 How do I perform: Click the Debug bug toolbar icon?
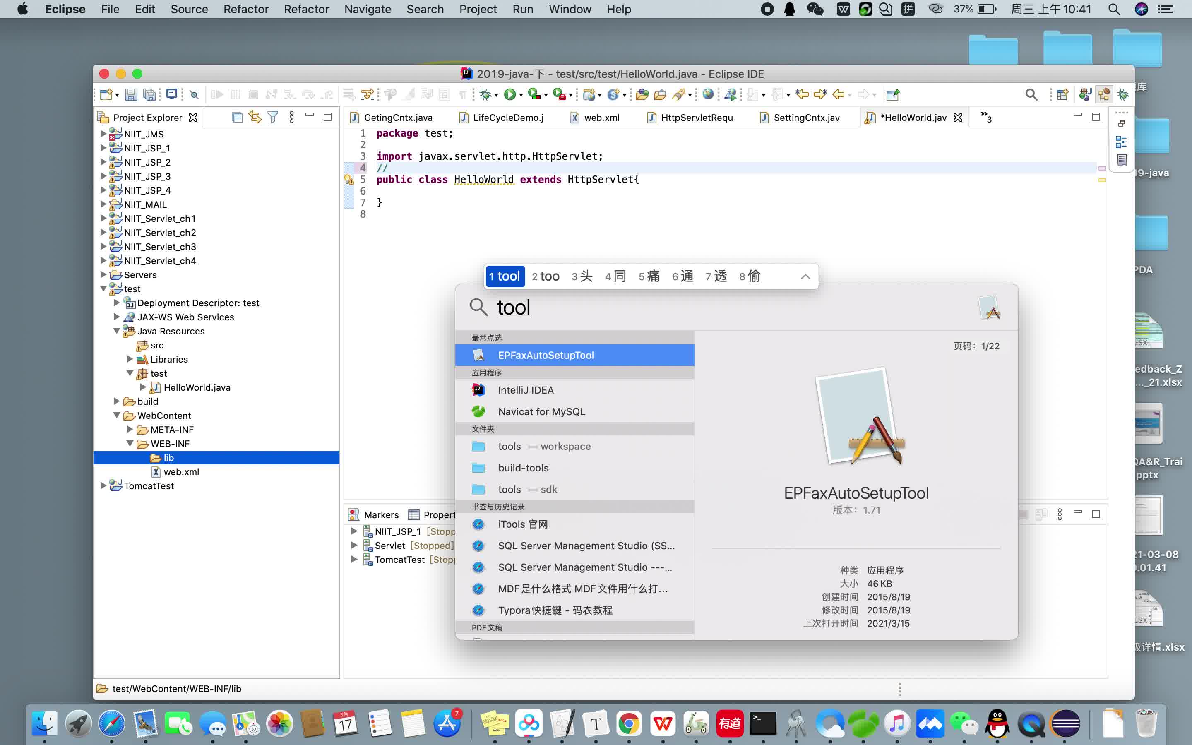point(485,94)
